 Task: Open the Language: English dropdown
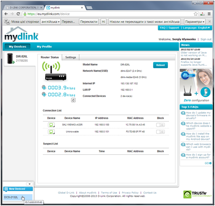[196, 28]
